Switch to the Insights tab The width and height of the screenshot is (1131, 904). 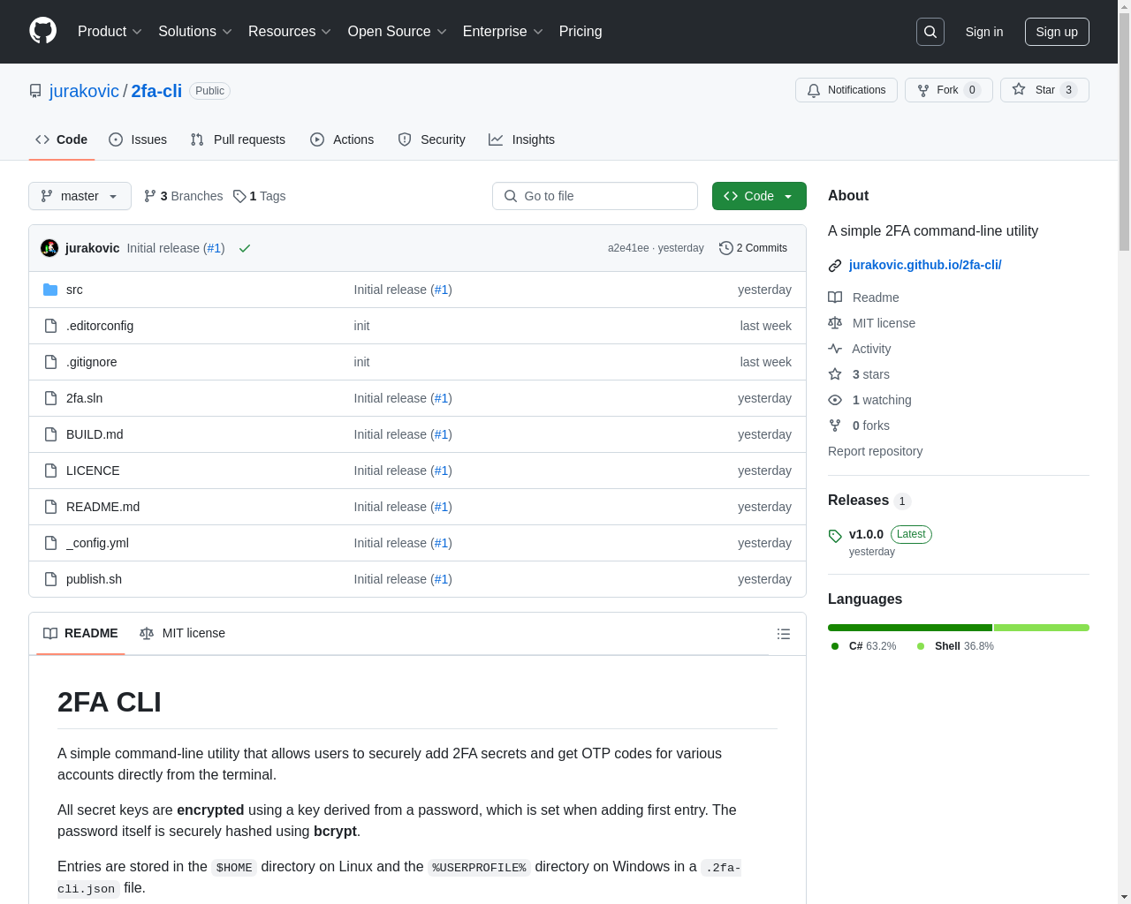tap(521, 139)
